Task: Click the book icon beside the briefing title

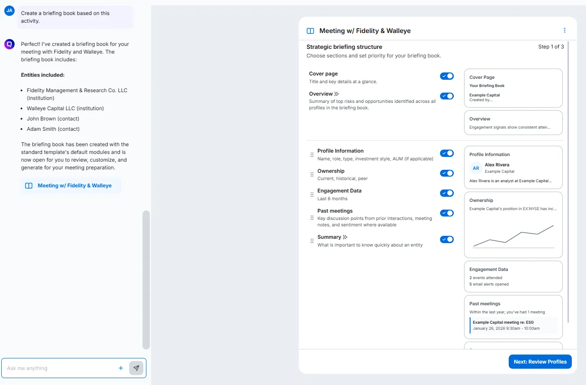Action: pos(310,31)
